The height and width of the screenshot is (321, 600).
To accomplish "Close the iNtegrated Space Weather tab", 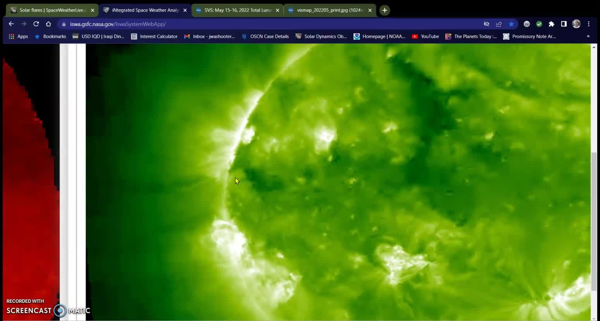I will [185, 10].
